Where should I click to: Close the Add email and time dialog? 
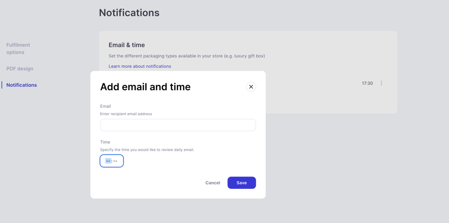pyautogui.click(x=251, y=87)
